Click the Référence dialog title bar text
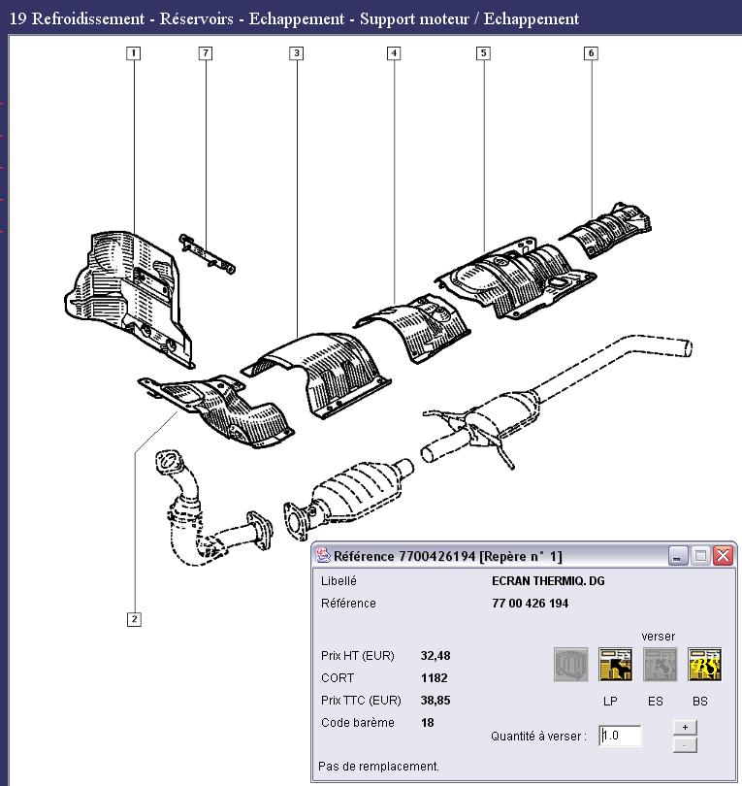742x786 pixels. point(447,556)
